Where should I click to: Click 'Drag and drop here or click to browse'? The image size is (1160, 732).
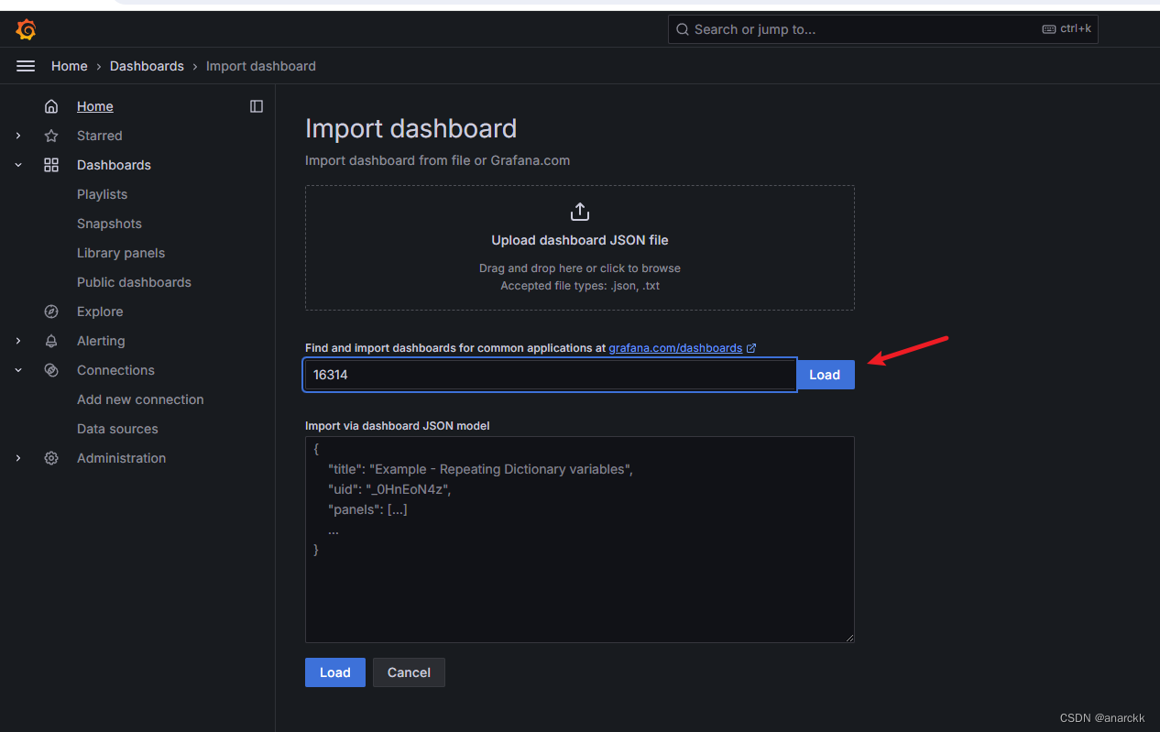click(x=580, y=268)
